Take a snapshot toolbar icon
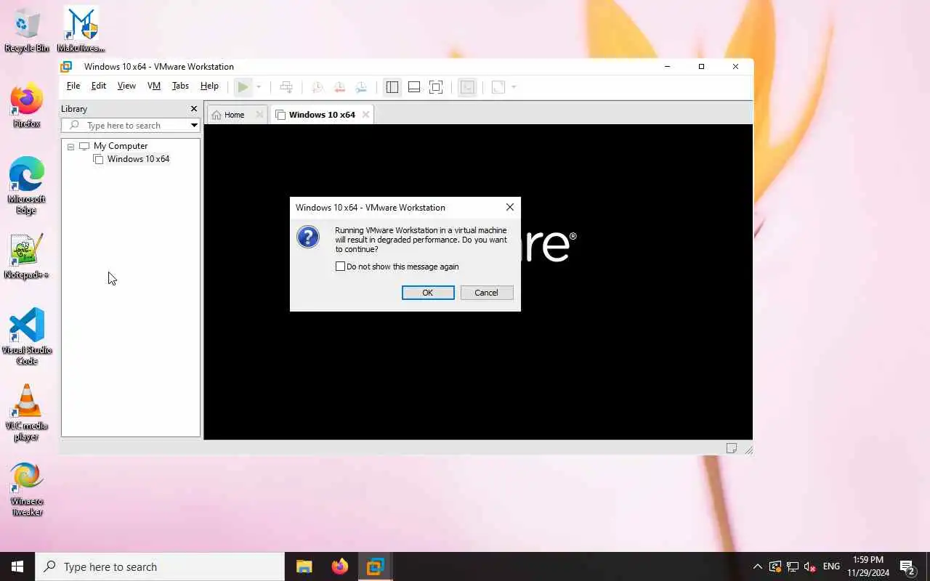Viewport: 930px width, 581px height. tap(318, 87)
